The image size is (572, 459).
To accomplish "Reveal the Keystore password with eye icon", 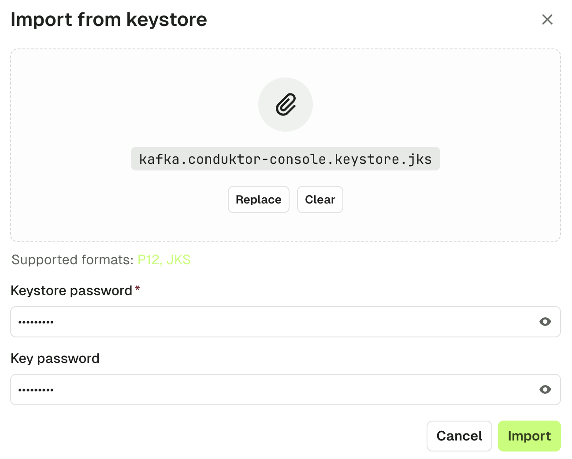I will pos(545,322).
